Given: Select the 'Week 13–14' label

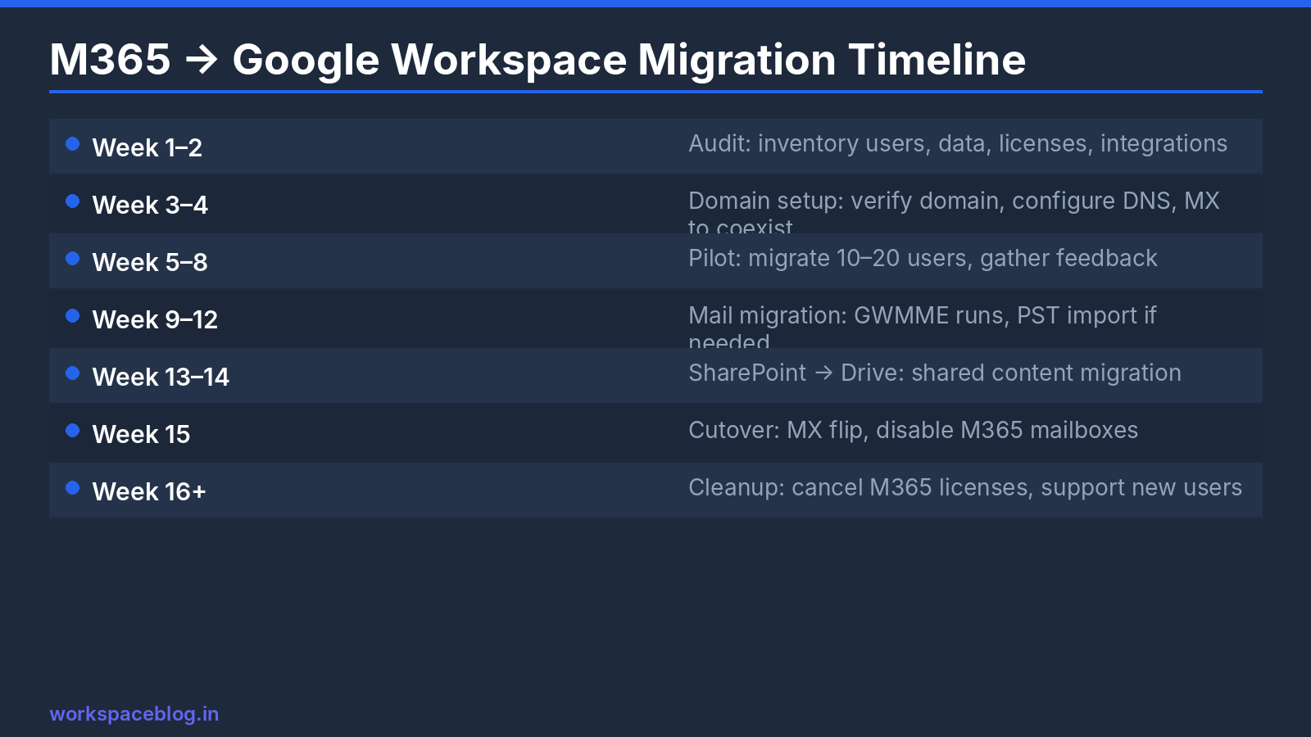Looking at the screenshot, I should [161, 377].
